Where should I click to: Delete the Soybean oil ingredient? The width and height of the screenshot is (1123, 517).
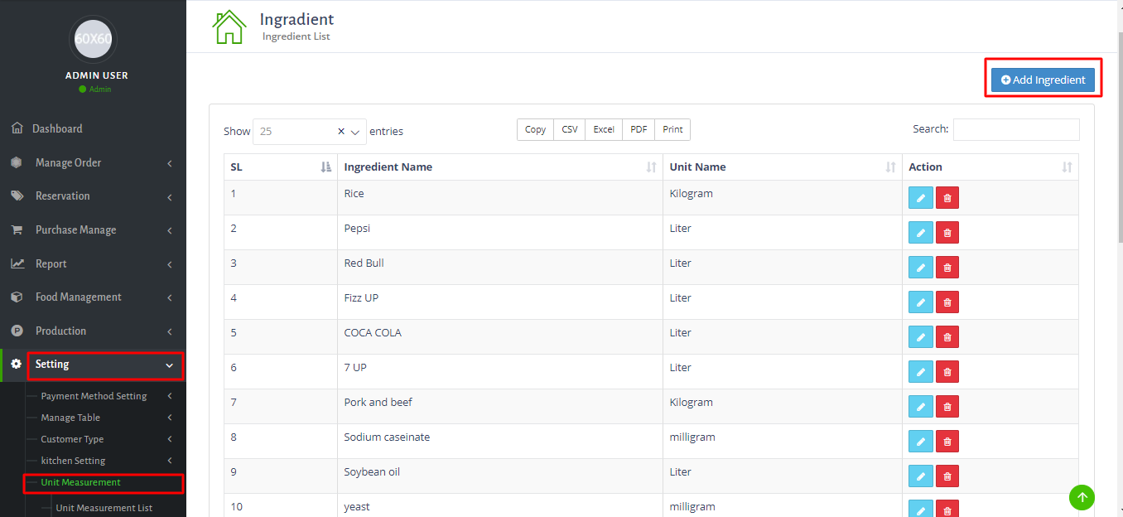(947, 476)
